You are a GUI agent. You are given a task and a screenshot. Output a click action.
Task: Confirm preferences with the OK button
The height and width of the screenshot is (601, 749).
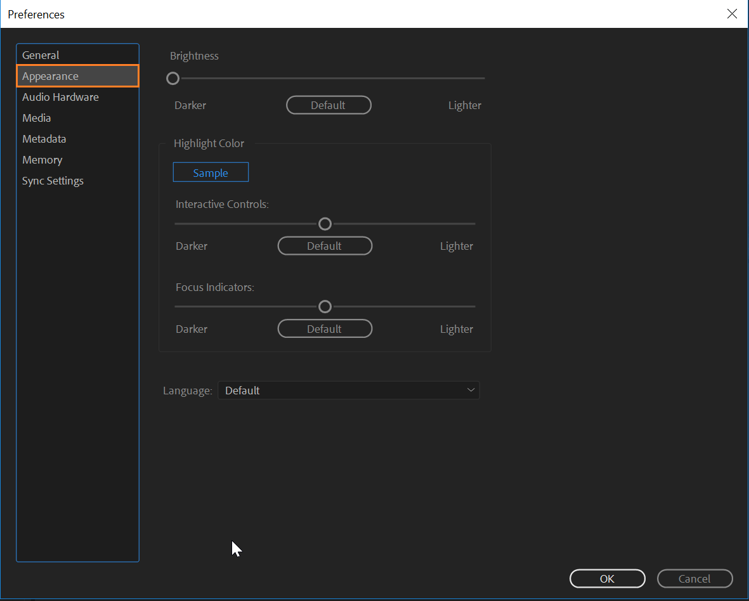607,578
